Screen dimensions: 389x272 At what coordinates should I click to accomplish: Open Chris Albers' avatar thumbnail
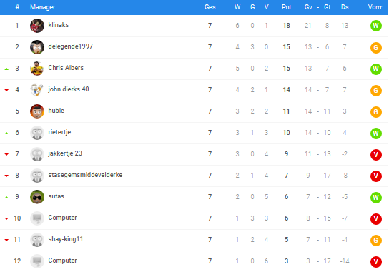[x=37, y=69]
